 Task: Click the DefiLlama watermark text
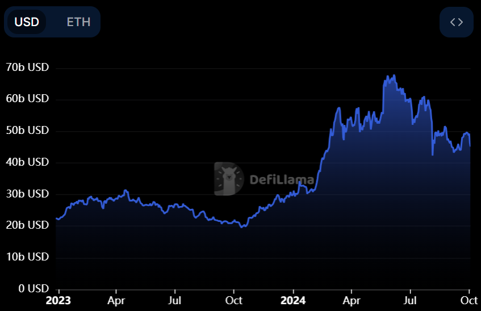(x=282, y=180)
